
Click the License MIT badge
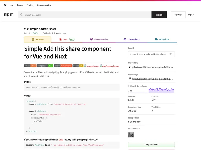point(78,66)
